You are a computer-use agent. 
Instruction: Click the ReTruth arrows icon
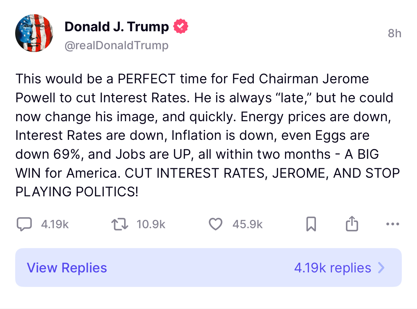pyautogui.click(x=120, y=224)
